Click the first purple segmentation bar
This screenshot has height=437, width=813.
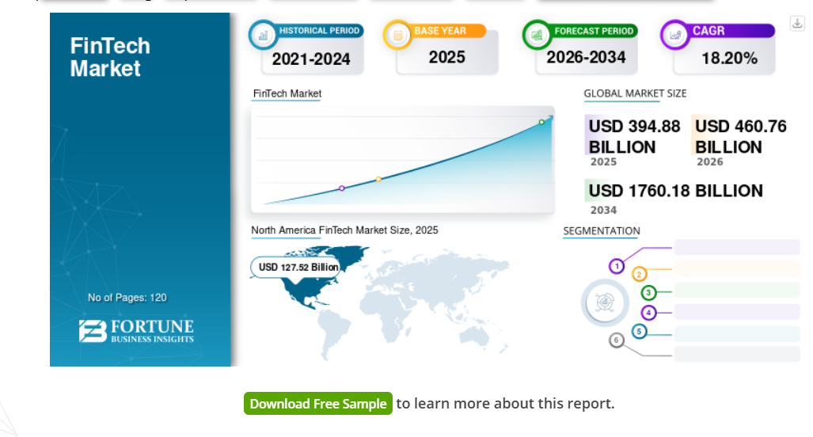coord(737,247)
